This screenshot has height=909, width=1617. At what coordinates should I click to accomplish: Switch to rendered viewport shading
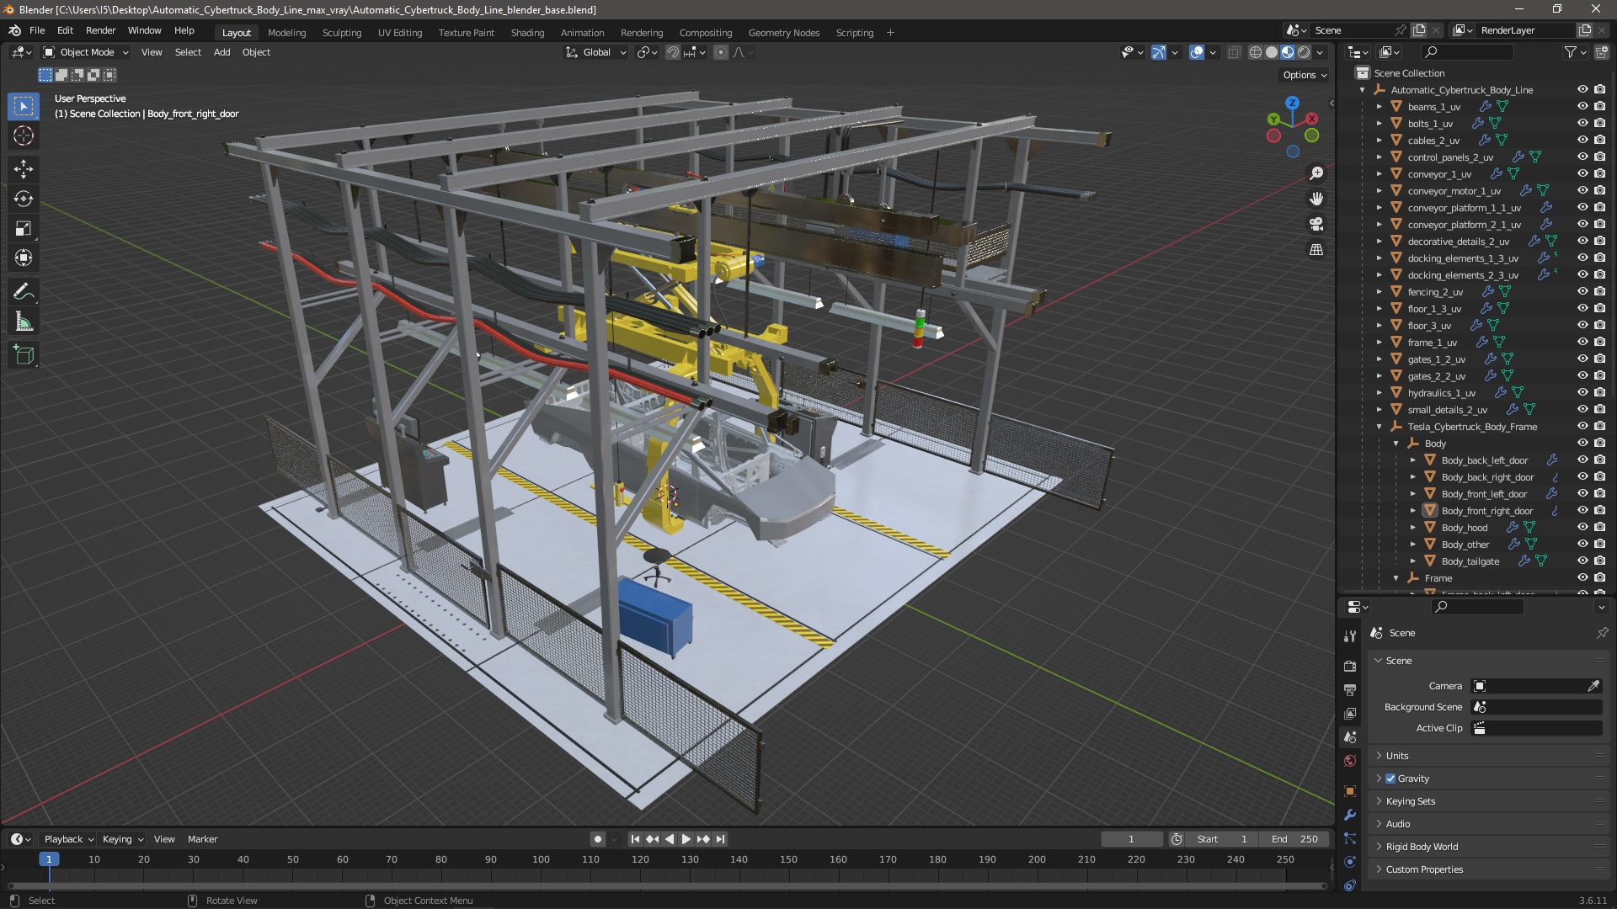(x=1304, y=52)
